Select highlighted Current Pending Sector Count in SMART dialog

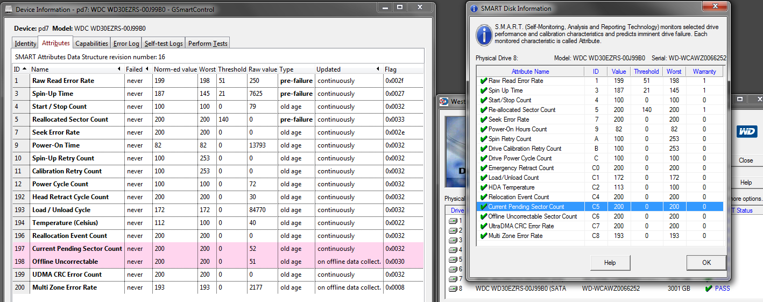600,207
